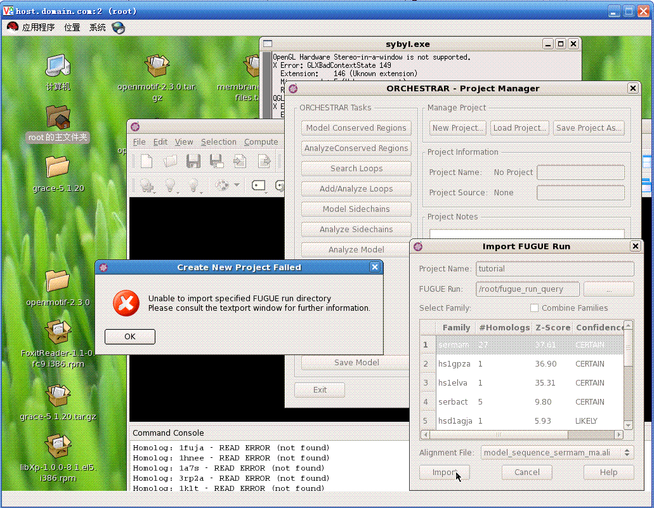654x508 pixels.
Task: Click the Export file toolbar icon
Action: 264,162
